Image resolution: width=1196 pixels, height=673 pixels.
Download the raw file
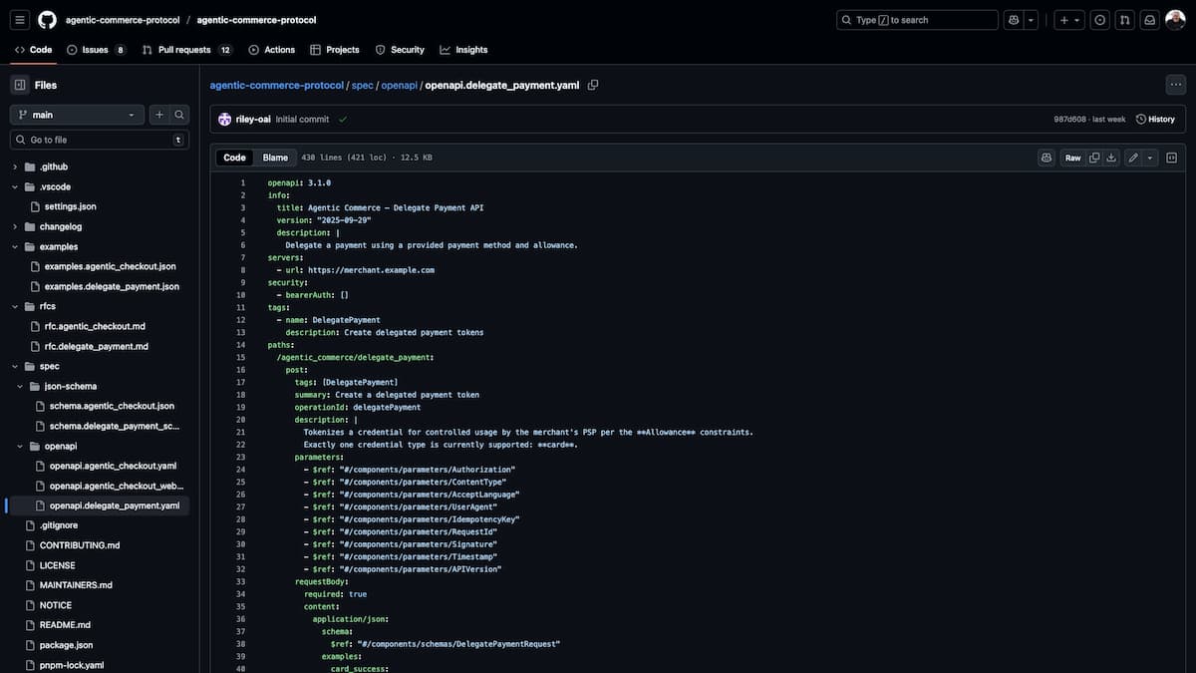(1111, 158)
